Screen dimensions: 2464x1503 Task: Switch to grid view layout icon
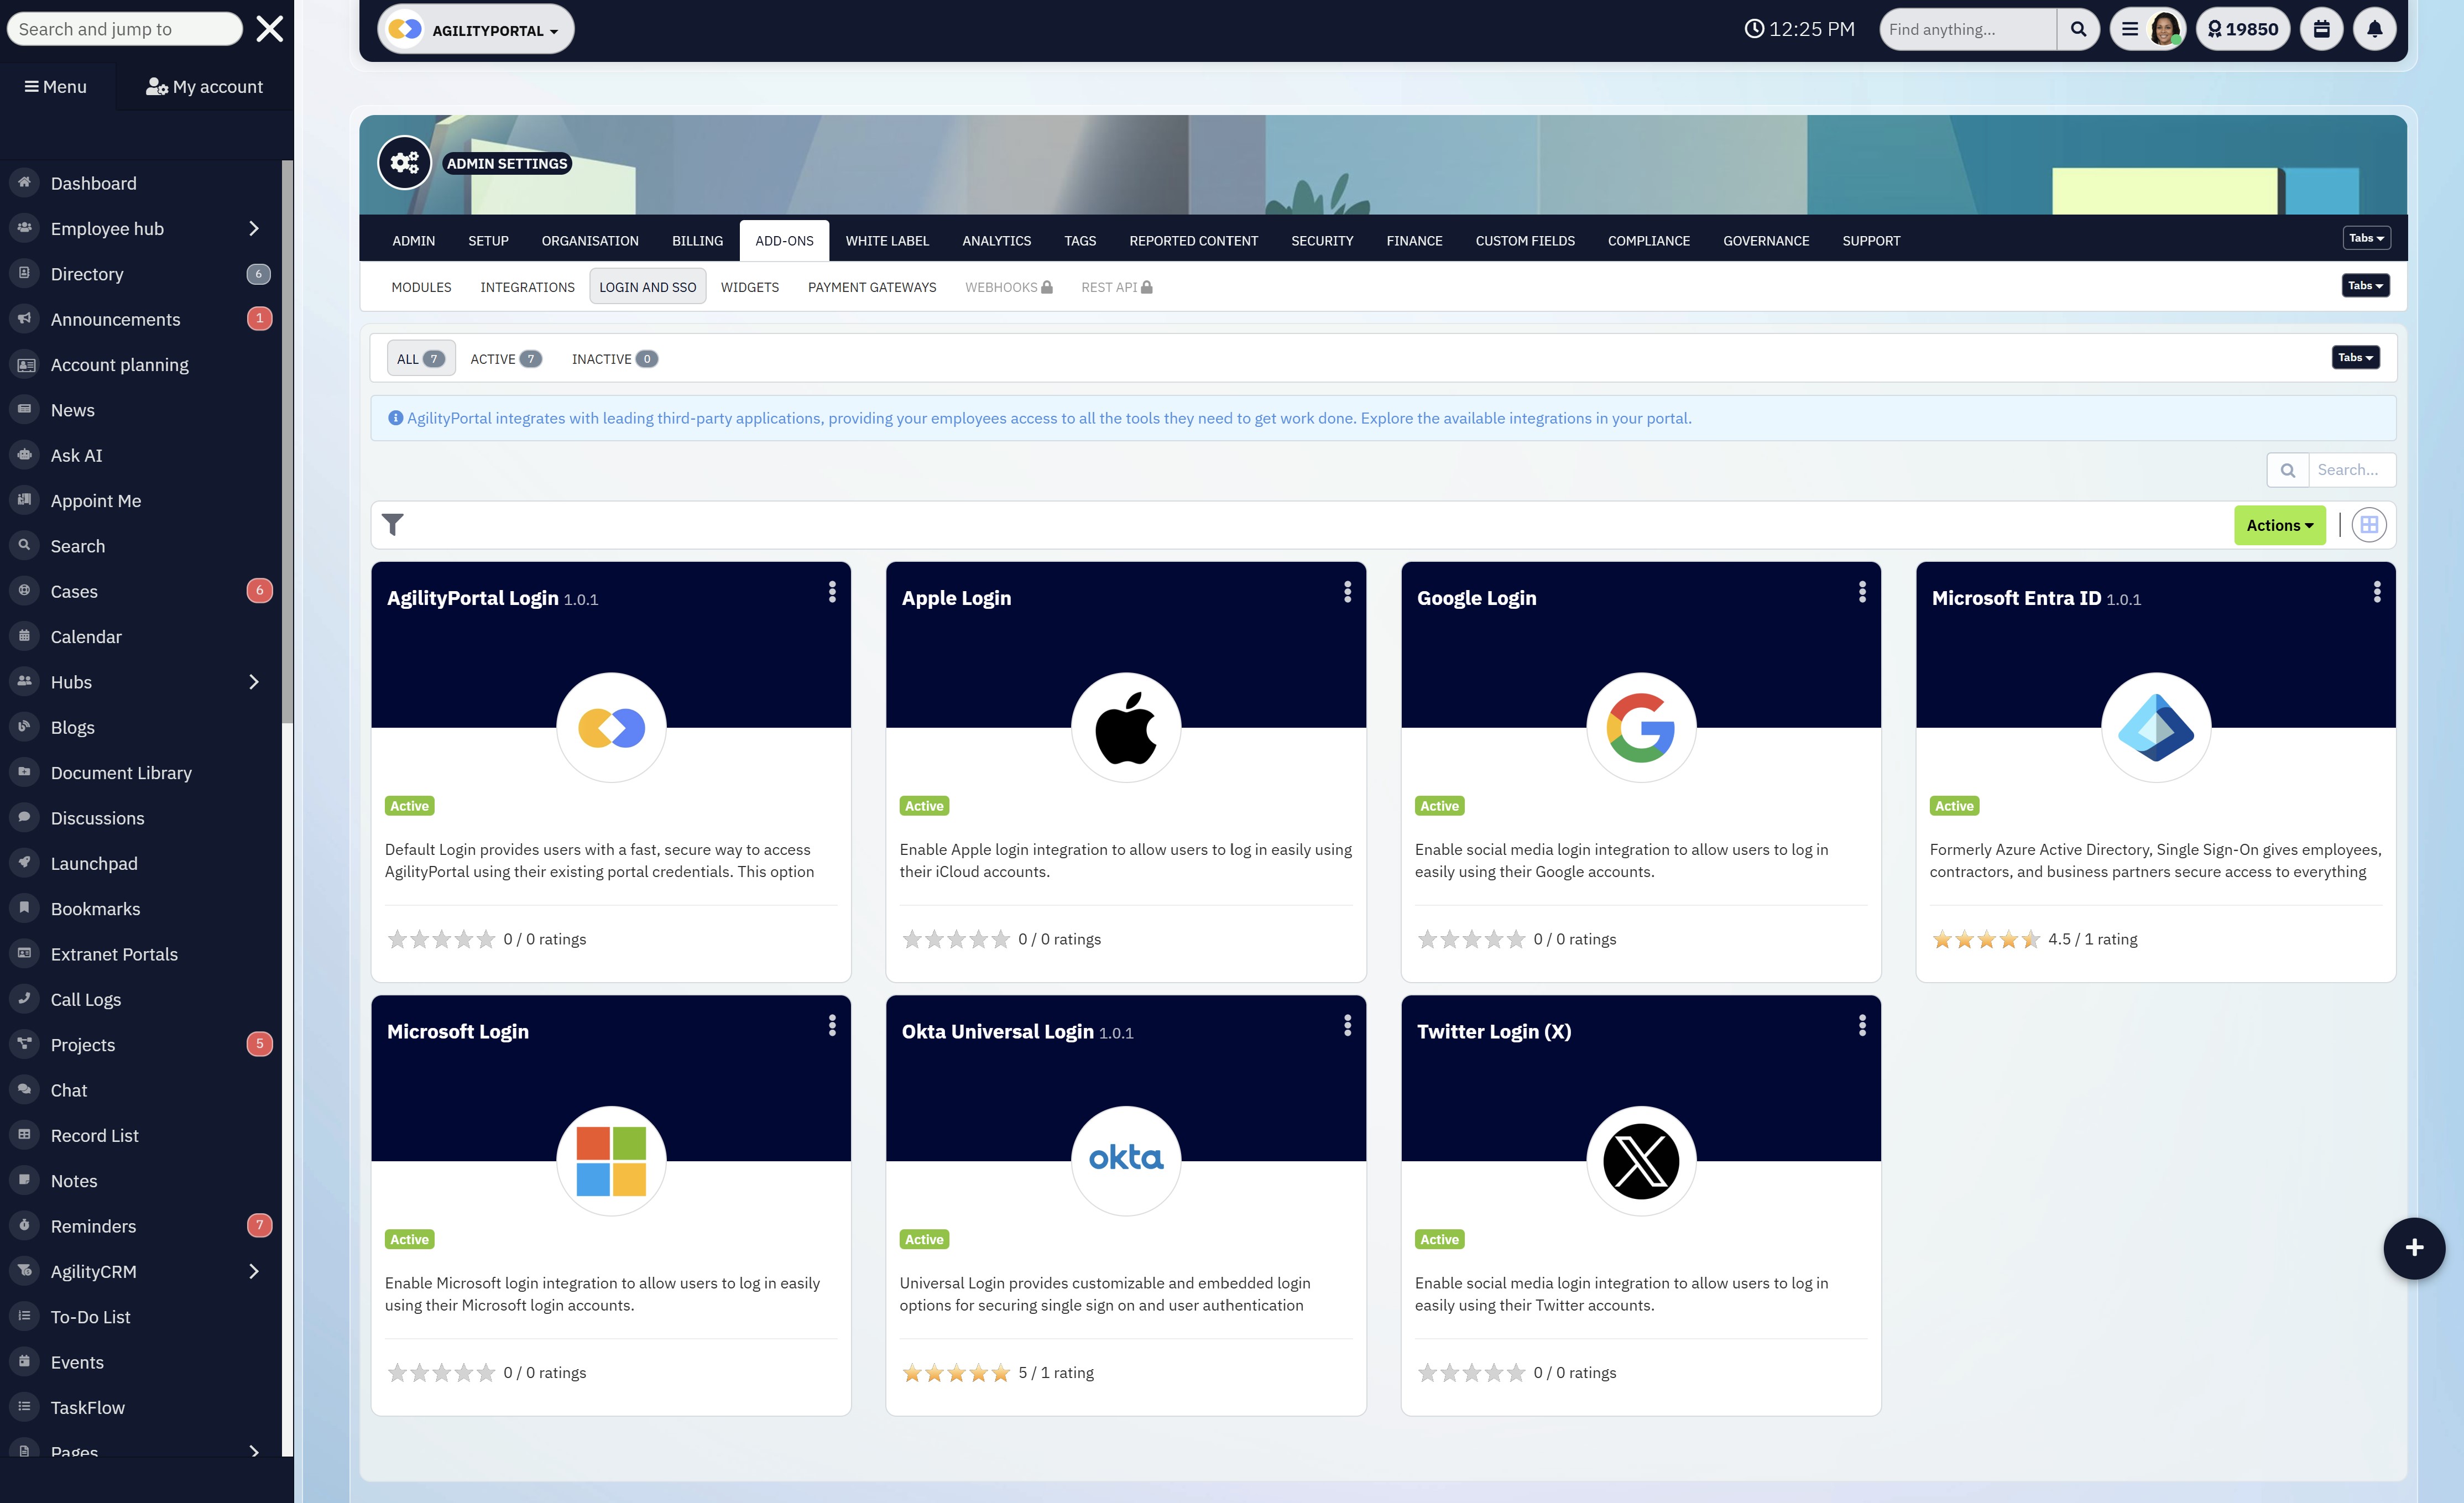pyautogui.click(x=2368, y=525)
